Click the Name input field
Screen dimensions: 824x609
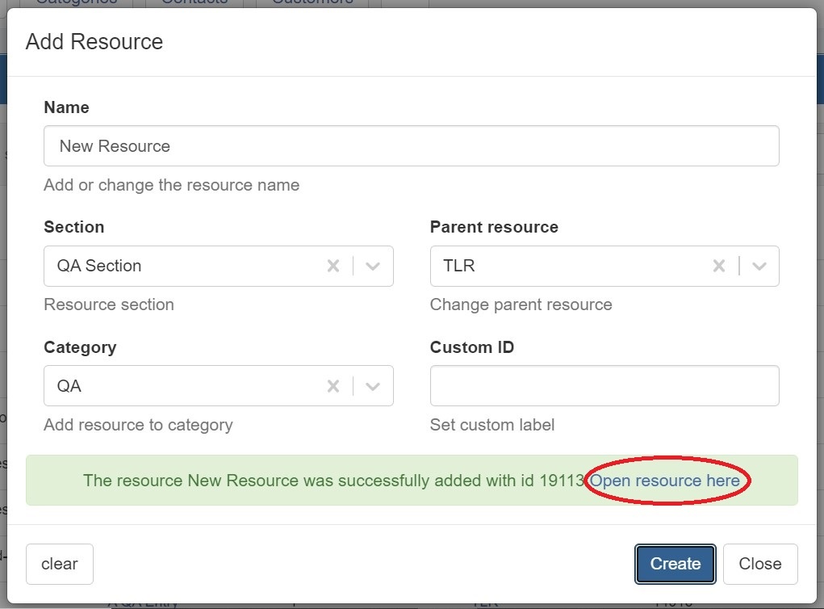411,146
